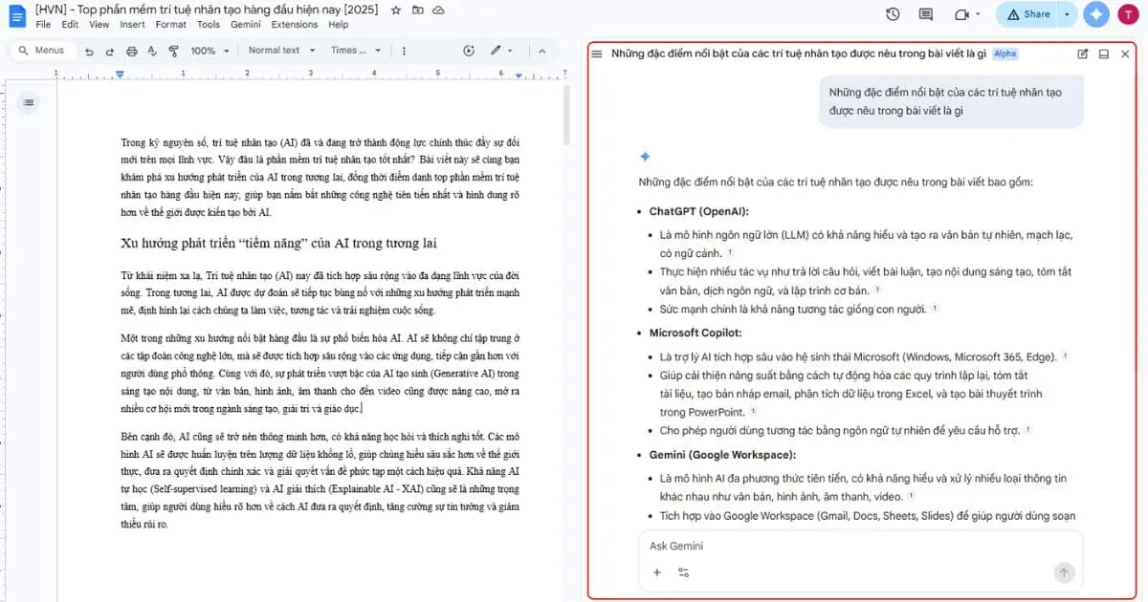Open the Insert menu

[x=132, y=25]
